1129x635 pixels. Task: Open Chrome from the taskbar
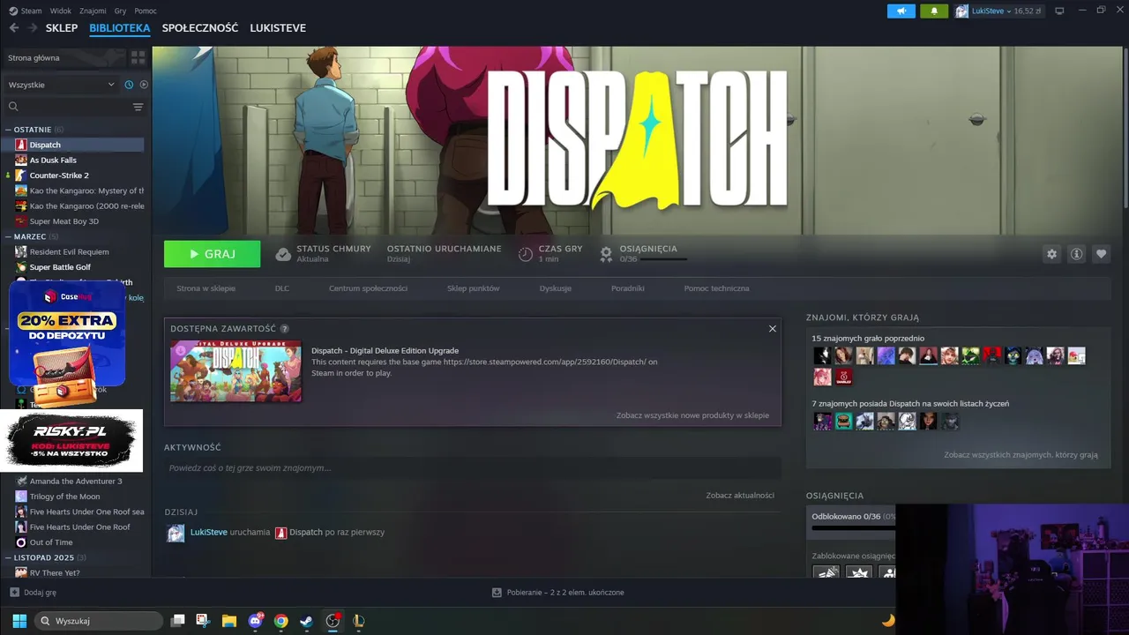point(280,621)
